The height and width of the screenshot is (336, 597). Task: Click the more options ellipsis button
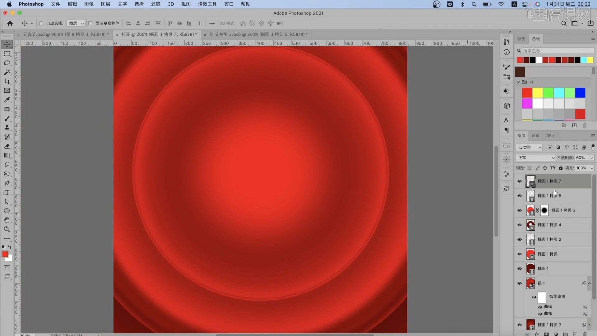[x=212, y=23]
